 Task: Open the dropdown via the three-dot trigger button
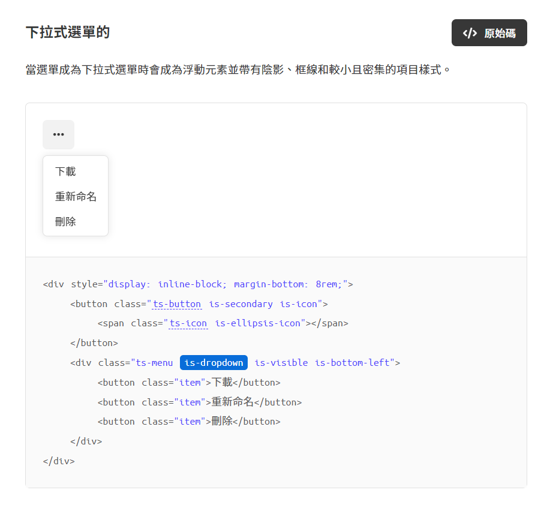[58, 134]
